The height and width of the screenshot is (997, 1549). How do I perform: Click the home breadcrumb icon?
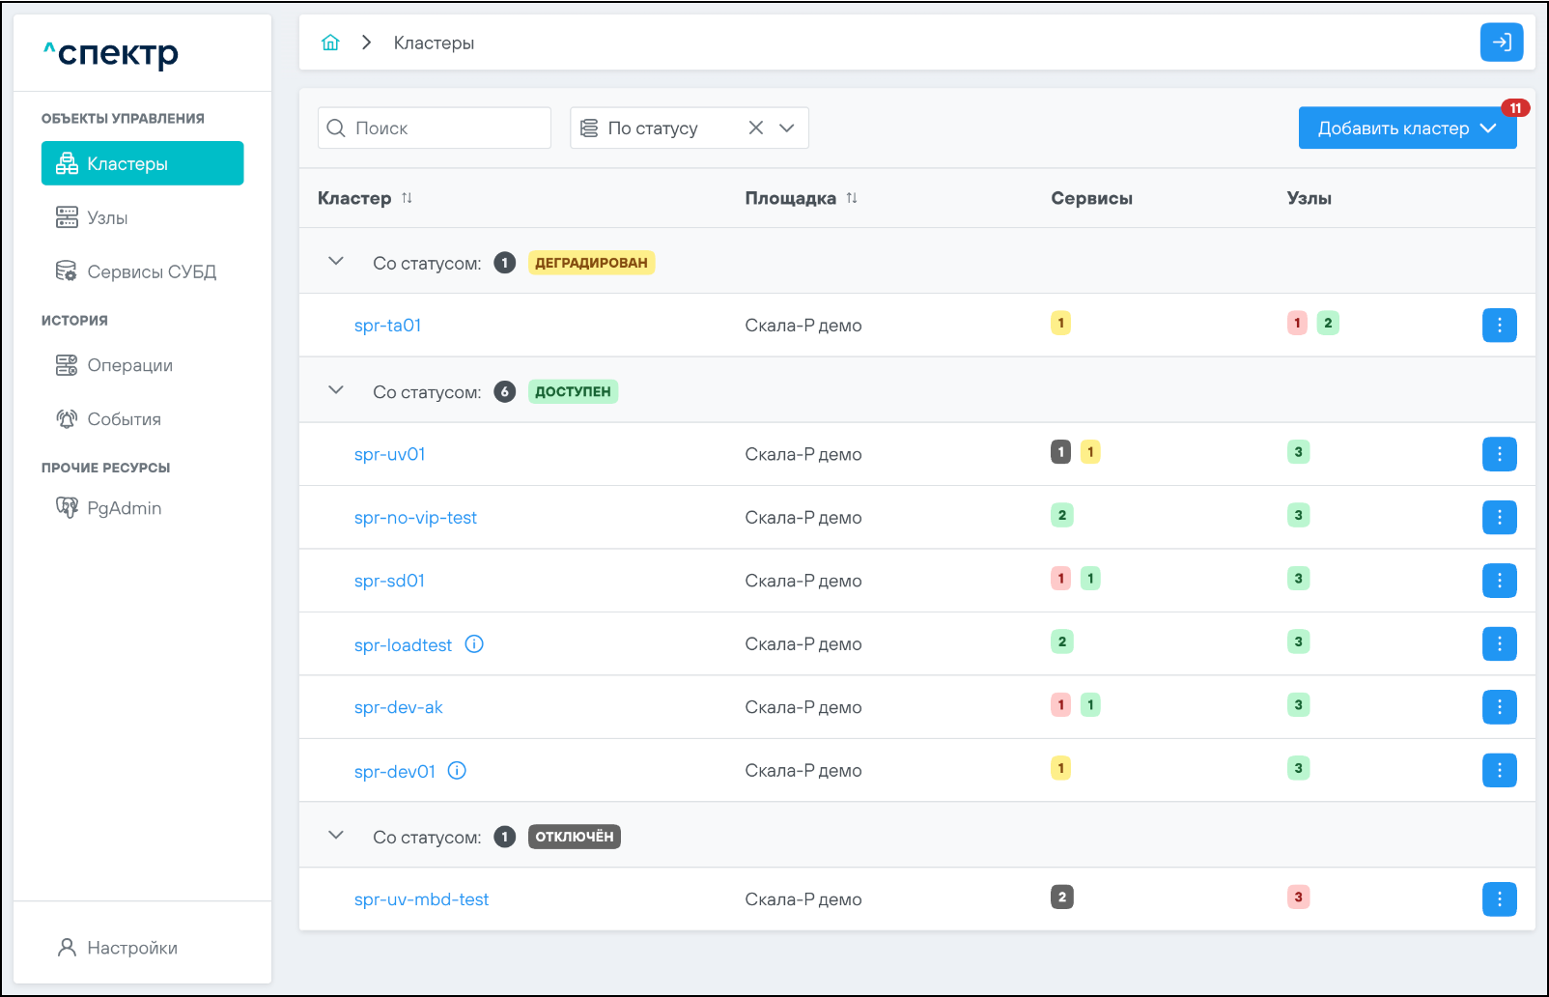(330, 43)
